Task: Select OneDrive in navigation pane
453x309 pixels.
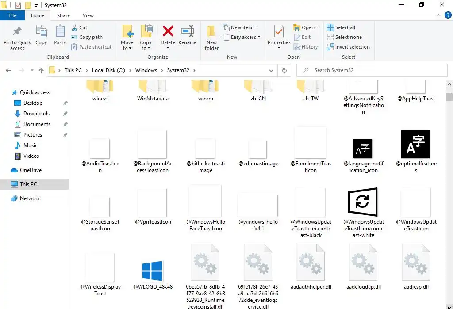Action: click(x=31, y=170)
